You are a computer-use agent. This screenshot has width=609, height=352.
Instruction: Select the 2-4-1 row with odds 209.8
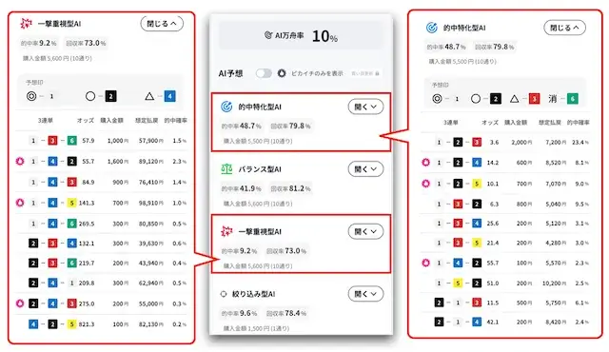pyautogui.click(x=102, y=283)
